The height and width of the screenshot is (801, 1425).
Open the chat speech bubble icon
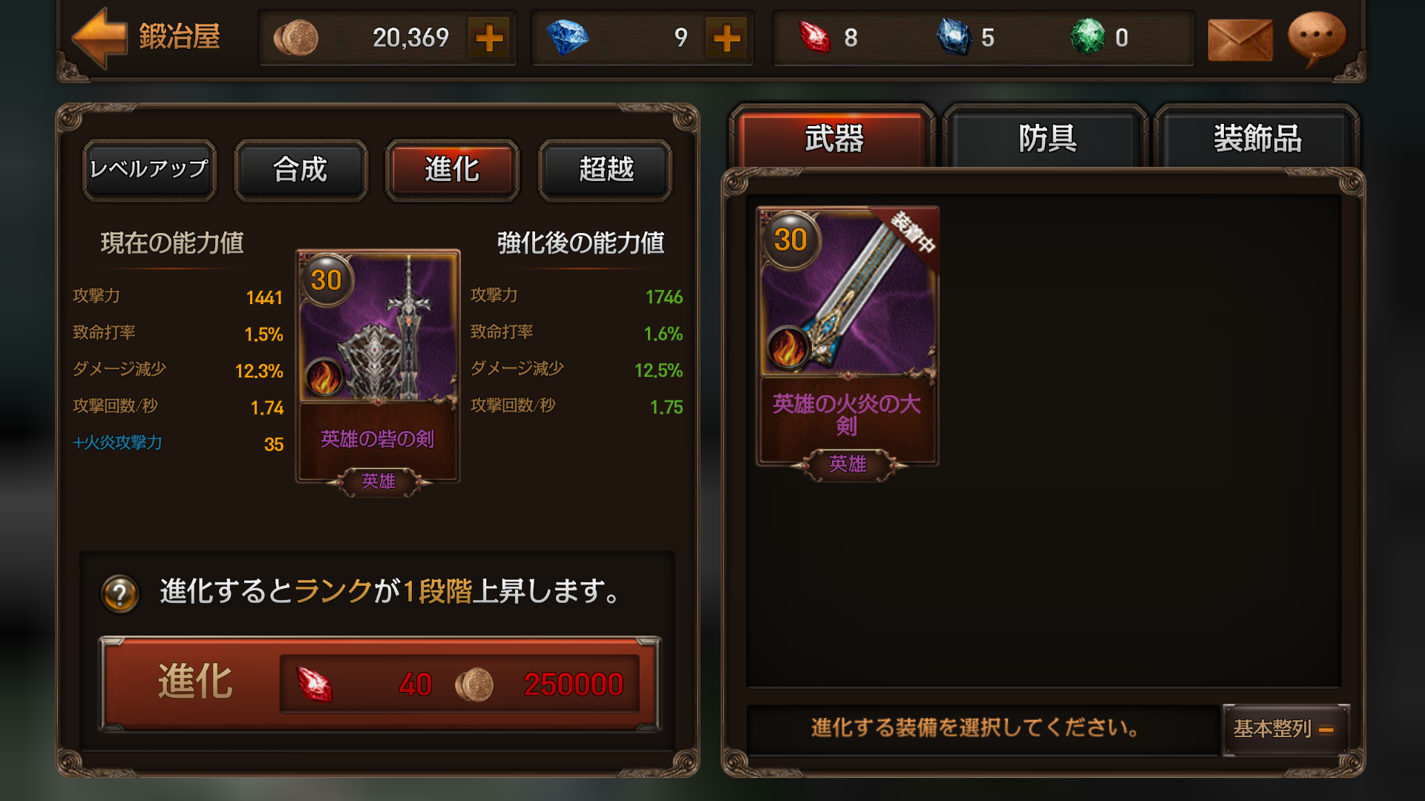coord(1317,37)
